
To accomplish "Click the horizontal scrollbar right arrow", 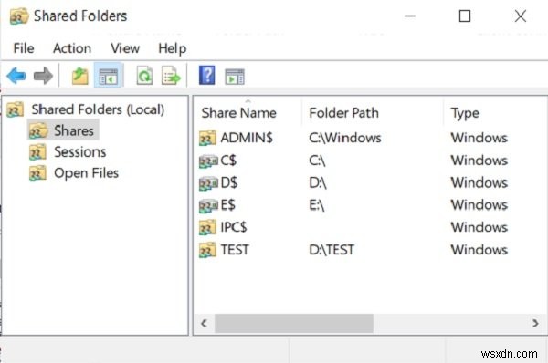I will click(535, 323).
